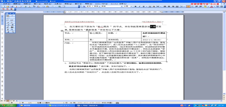The height and width of the screenshot is (107, 226).
Task: Undo the last action
Action: 52,6
